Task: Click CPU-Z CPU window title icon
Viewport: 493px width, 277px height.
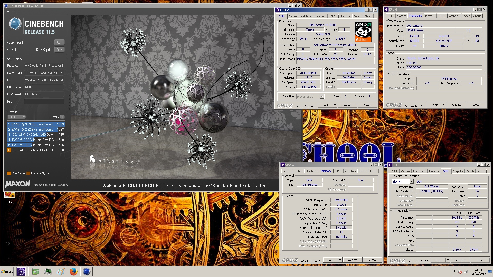Action: pos(277,10)
